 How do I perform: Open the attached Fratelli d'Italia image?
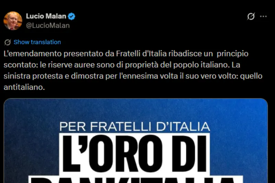(x=136, y=141)
